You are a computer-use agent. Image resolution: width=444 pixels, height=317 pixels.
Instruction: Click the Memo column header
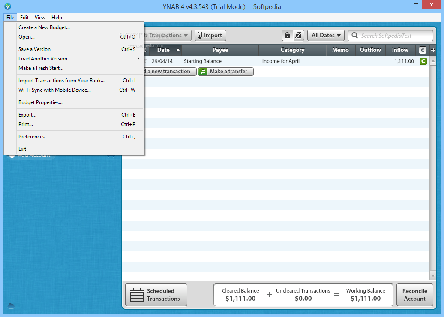pyautogui.click(x=340, y=50)
